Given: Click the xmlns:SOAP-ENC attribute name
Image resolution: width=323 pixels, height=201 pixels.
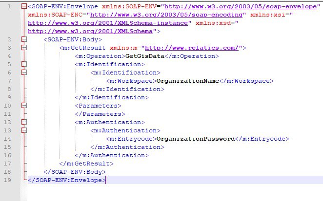Looking at the screenshot, I should point(55,15).
